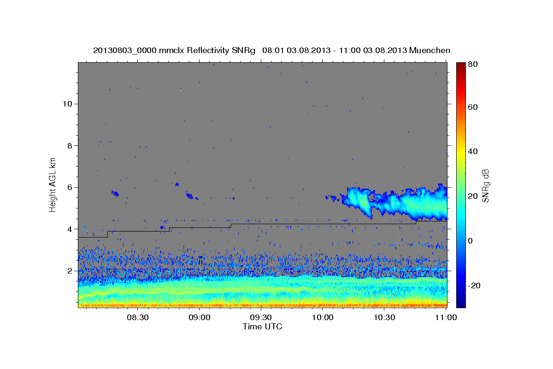
Task: Click the red near-surface reflectivity band
Action: coord(263,305)
